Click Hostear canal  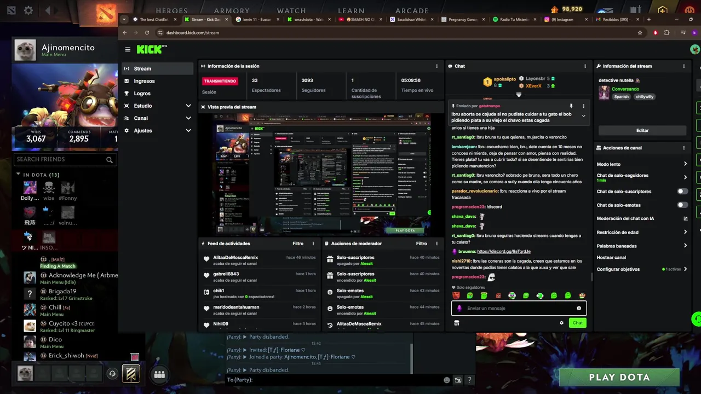[611, 258]
